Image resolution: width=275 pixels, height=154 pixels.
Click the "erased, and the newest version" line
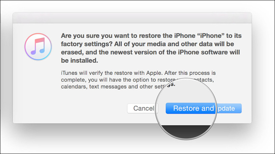150,52
